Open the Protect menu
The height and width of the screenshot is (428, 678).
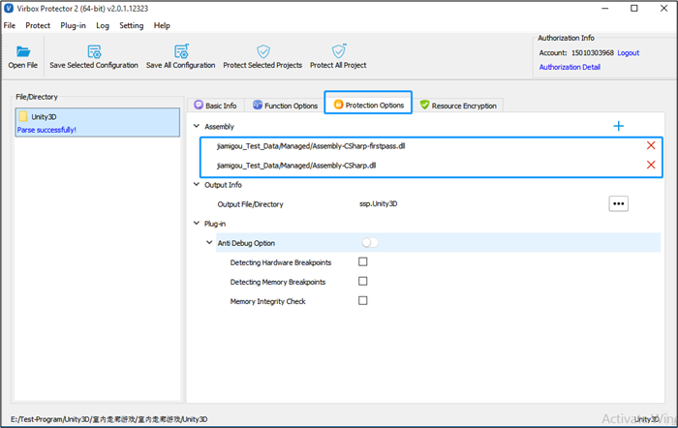pyautogui.click(x=38, y=25)
